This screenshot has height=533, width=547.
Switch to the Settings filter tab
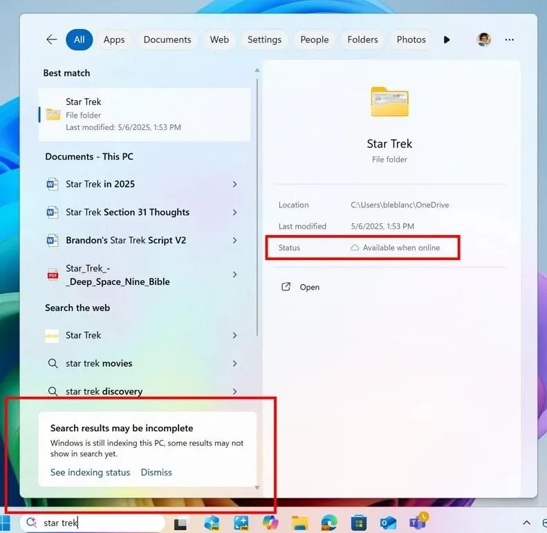264,40
